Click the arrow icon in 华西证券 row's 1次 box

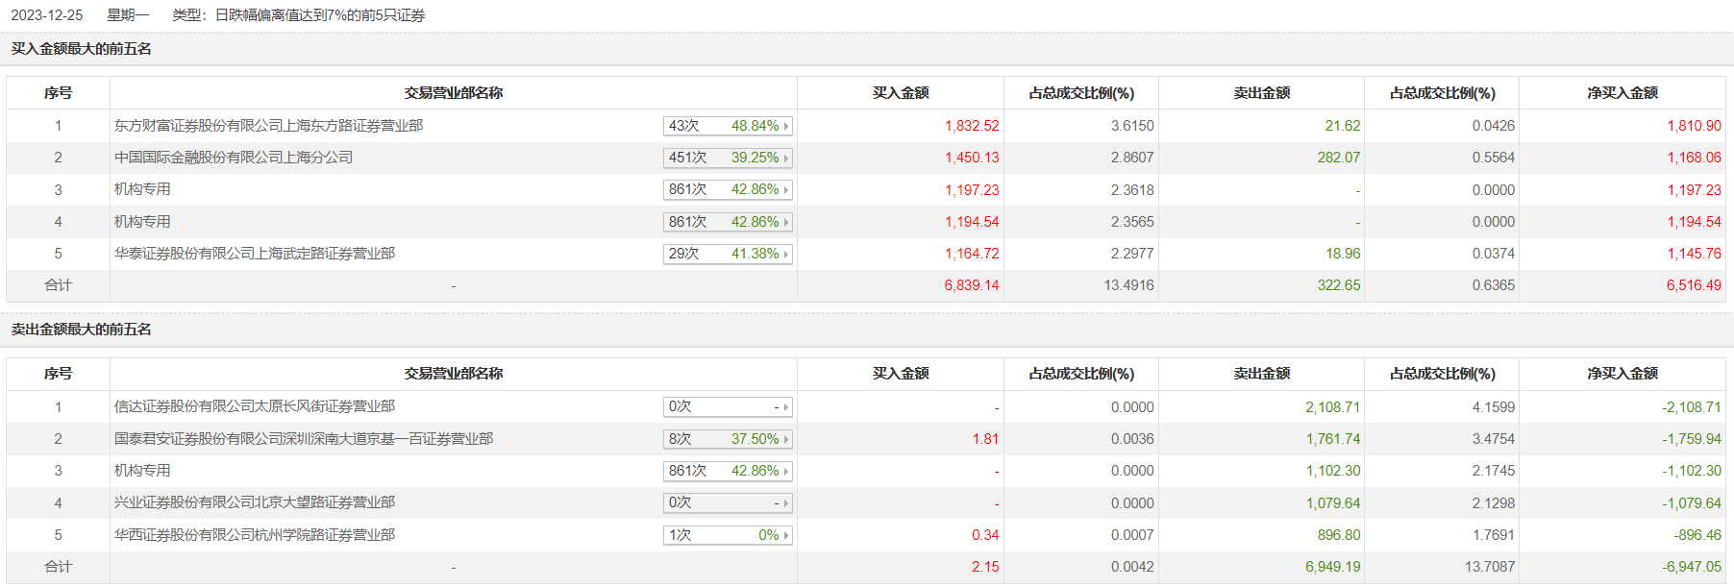786,536
